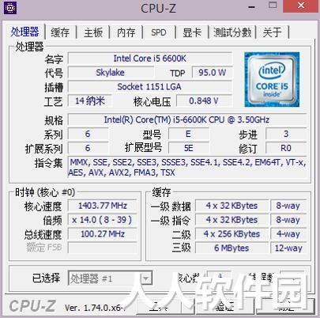Click the CPU-Z app icon in title bar
This screenshot has width=320, height=318.
click(x=10, y=8)
